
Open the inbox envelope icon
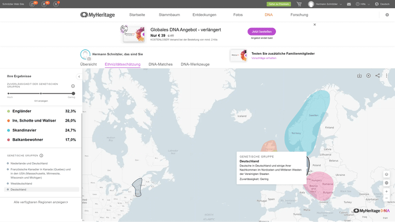(x=349, y=4)
